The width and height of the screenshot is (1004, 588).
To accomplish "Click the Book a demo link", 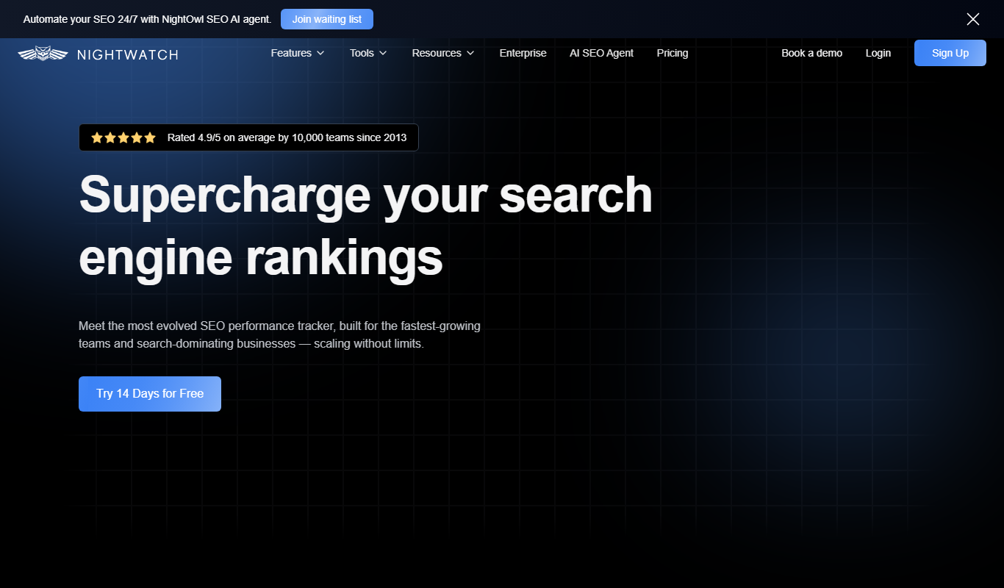I will pos(812,53).
